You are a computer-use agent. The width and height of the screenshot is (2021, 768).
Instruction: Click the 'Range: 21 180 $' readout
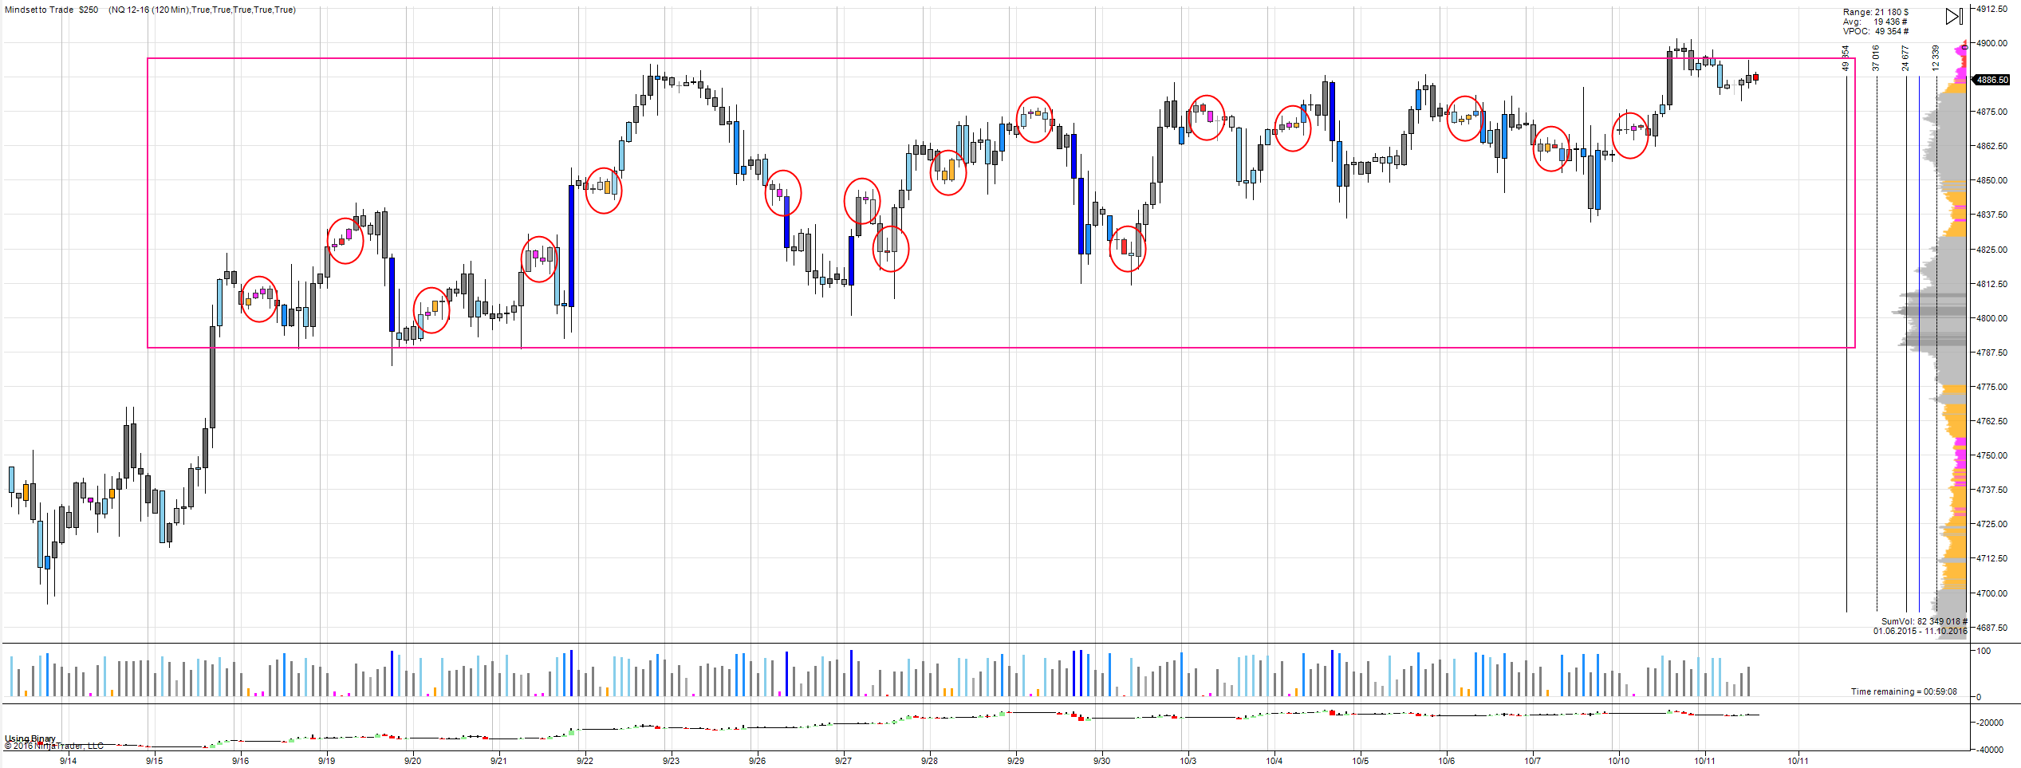tap(1876, 12)
